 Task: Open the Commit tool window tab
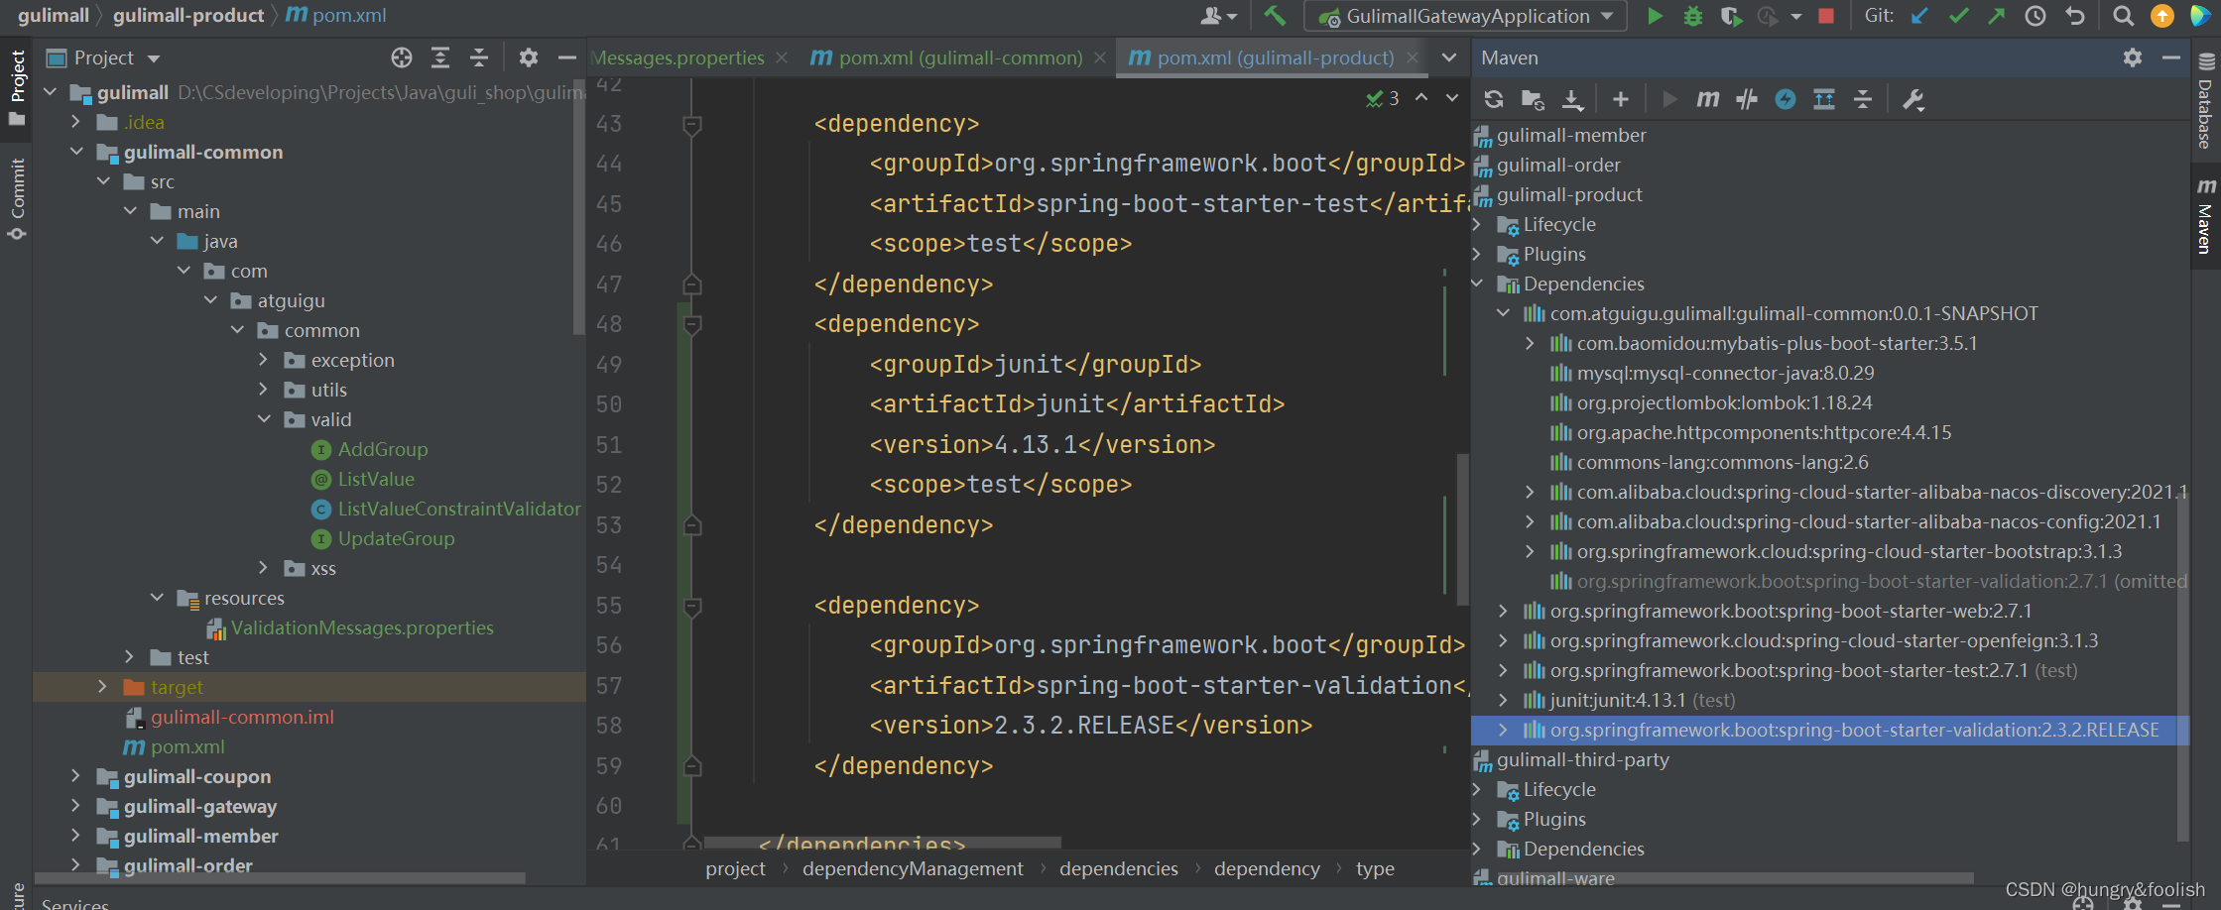click(x=17, y=198)
